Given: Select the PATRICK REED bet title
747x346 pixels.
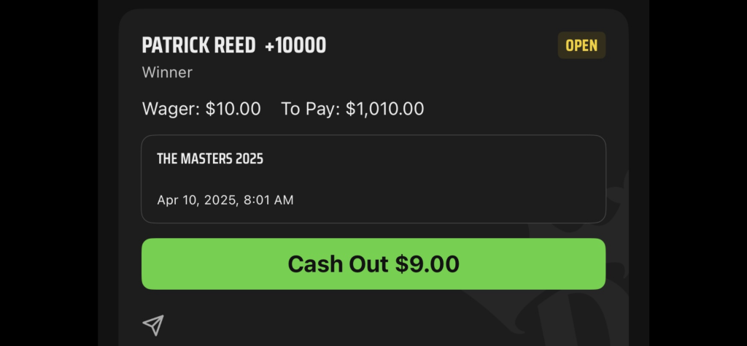Looking at the screenshot, I should pos(198,46).
